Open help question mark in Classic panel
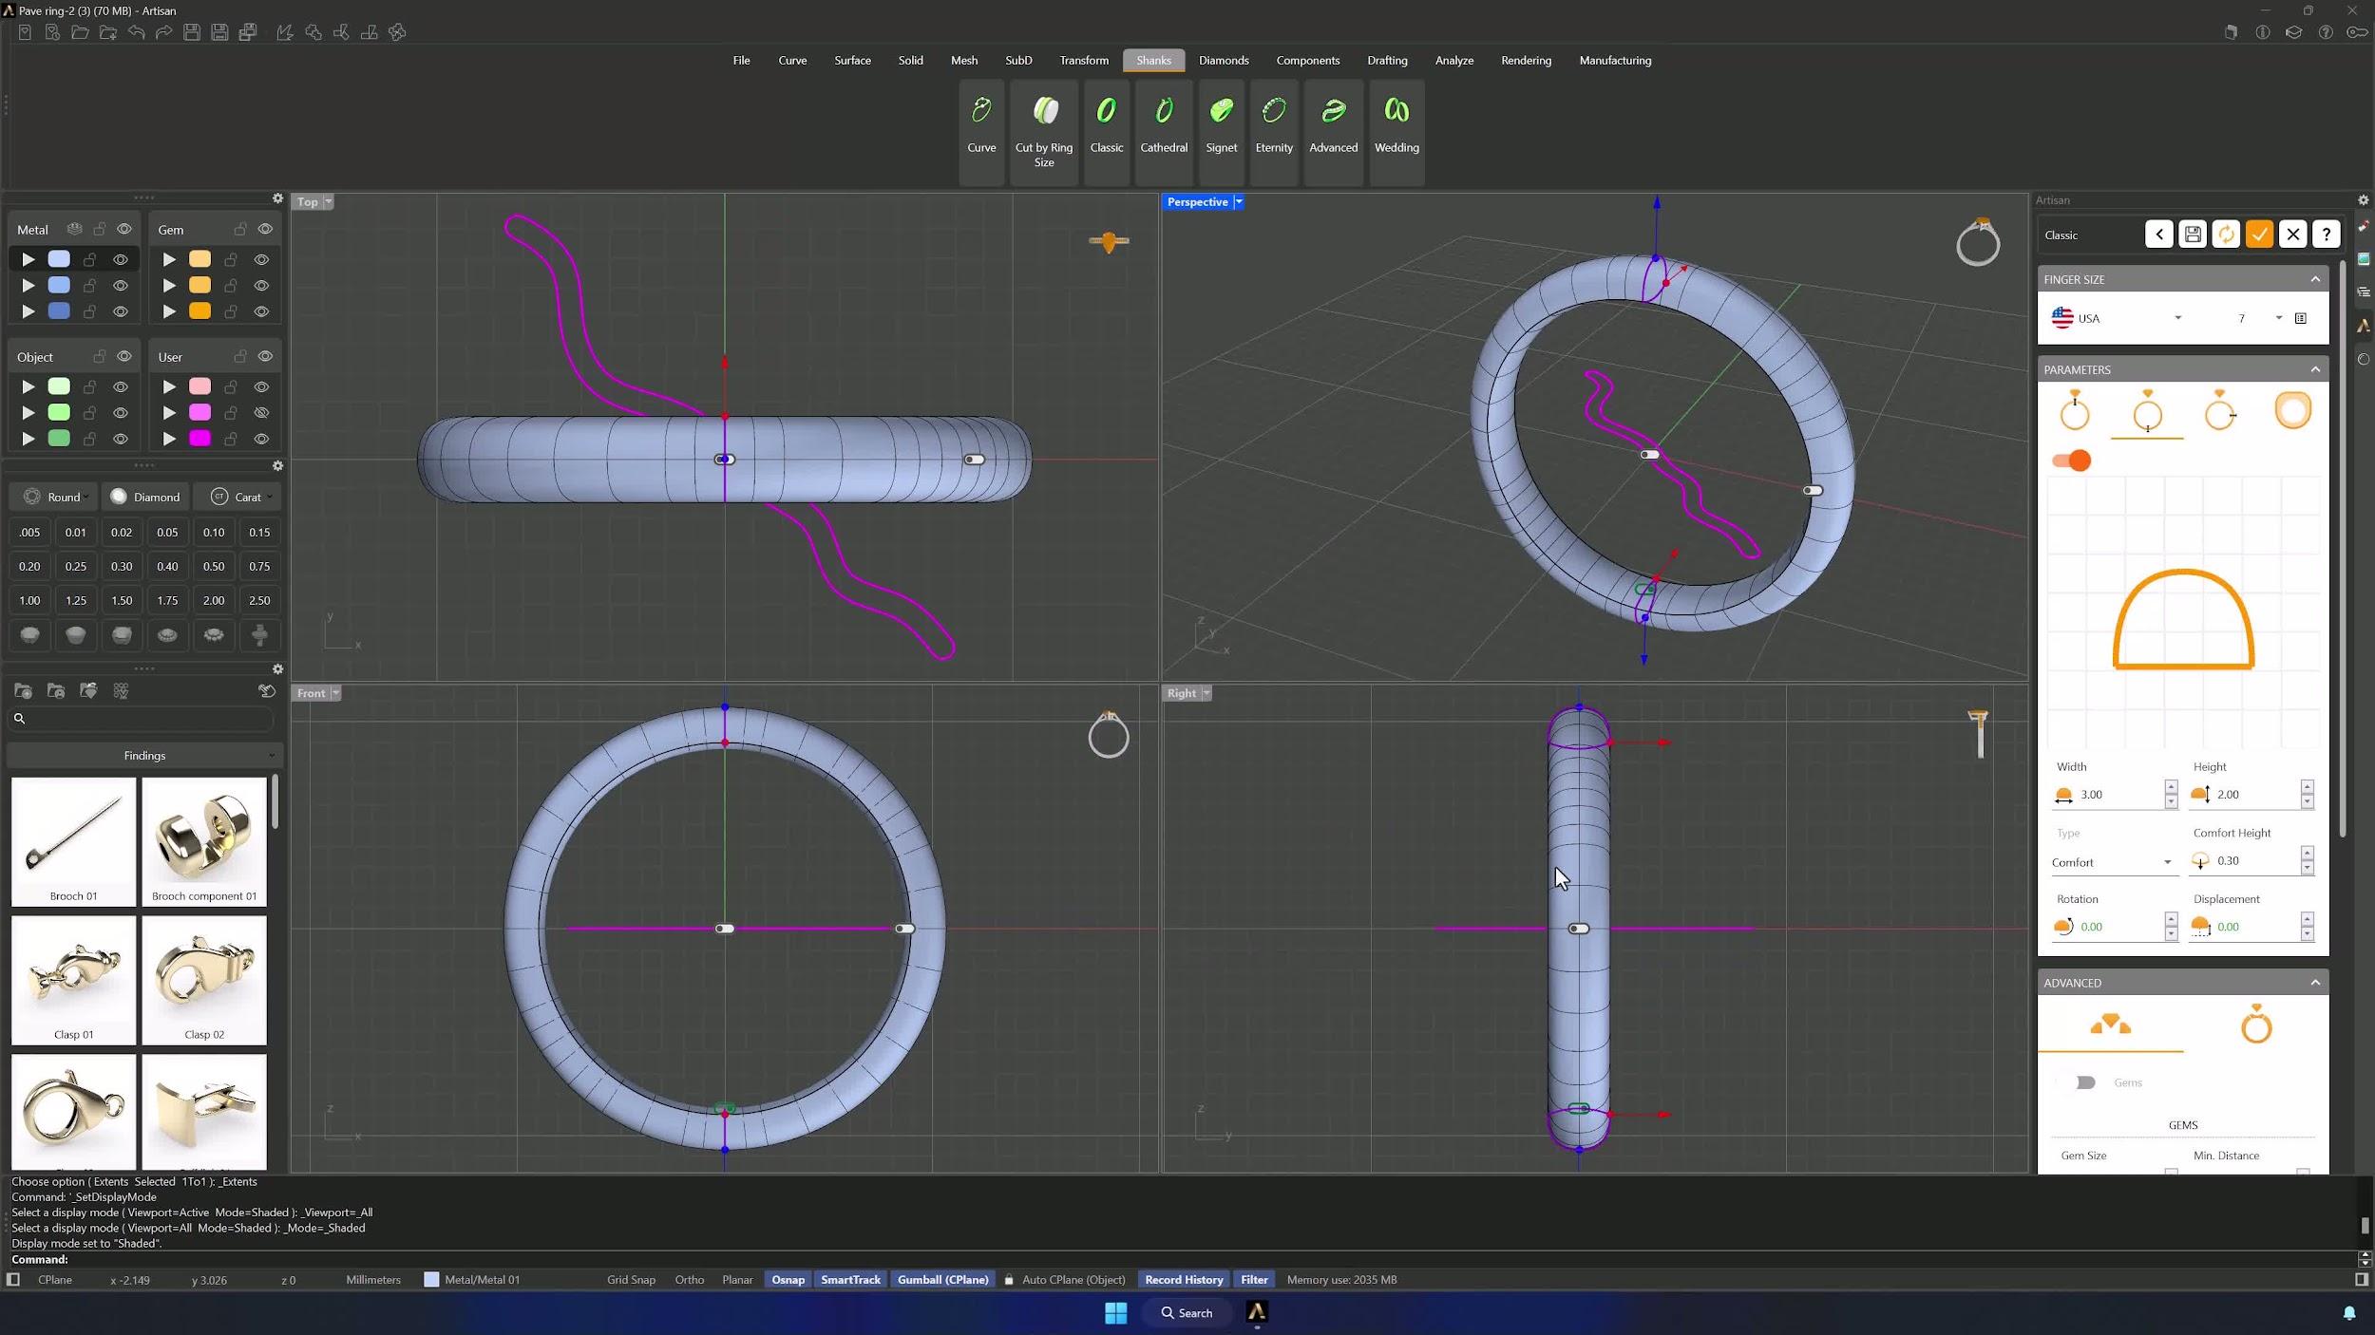 click(x=2327, y=235)
